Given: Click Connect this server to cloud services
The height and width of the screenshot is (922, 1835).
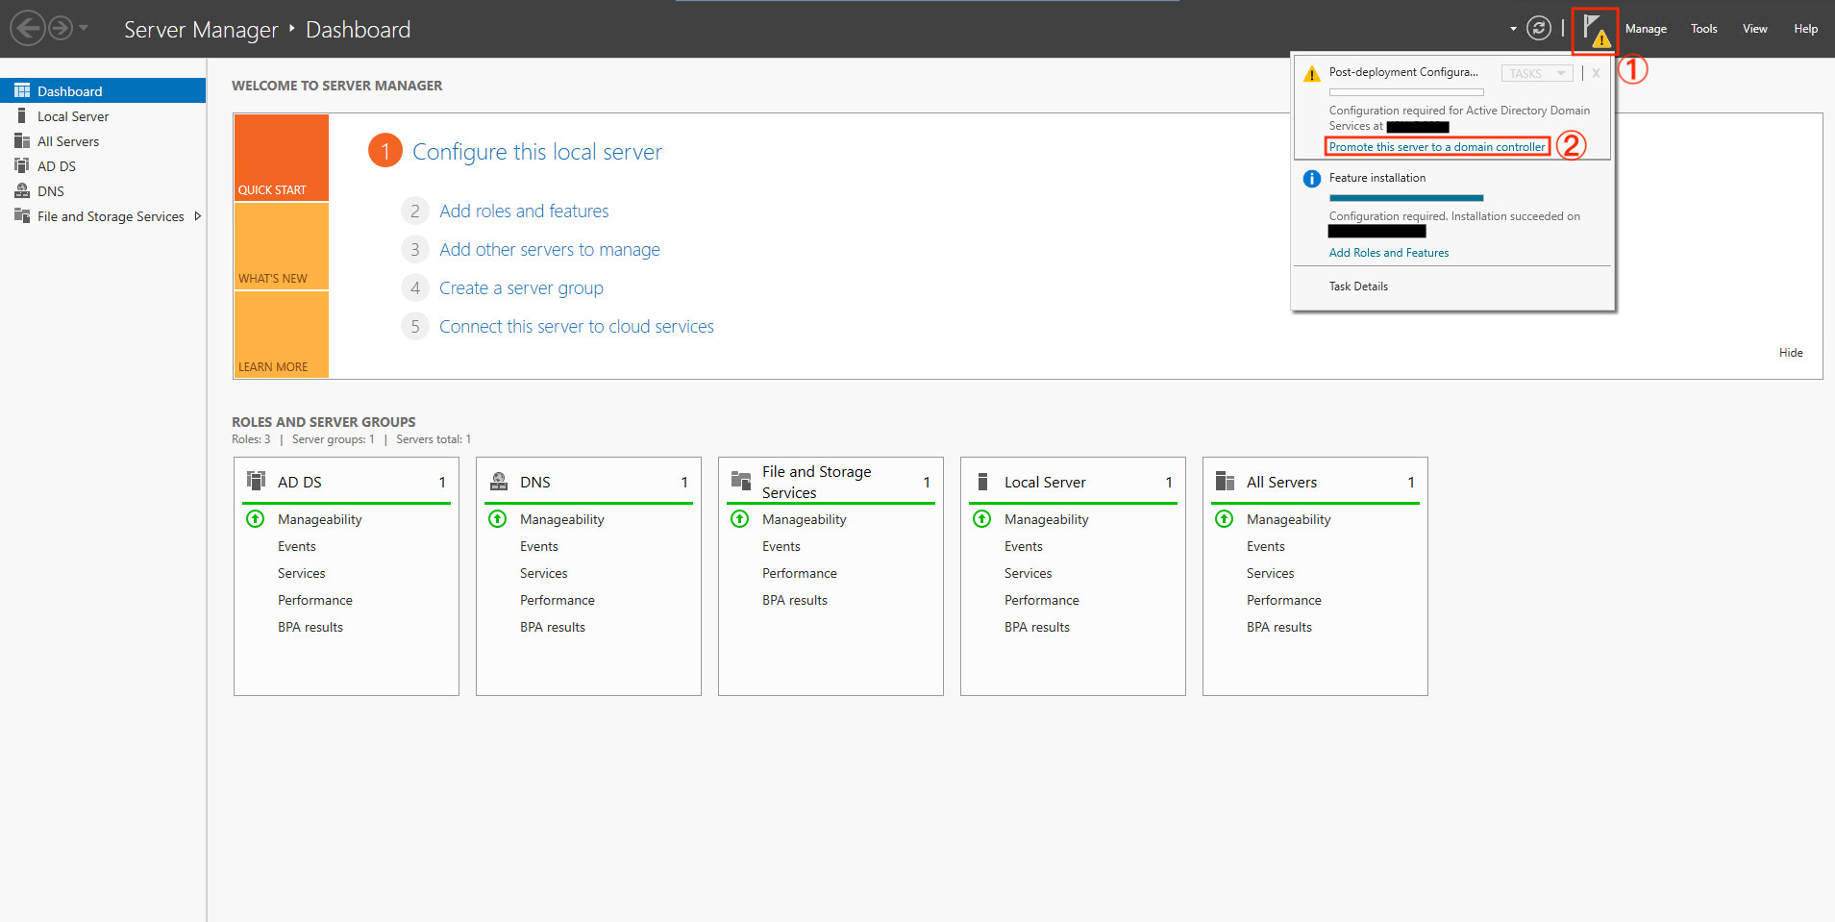Looking at the screenshot, I should pyautogui.click(x=577, y=326).
